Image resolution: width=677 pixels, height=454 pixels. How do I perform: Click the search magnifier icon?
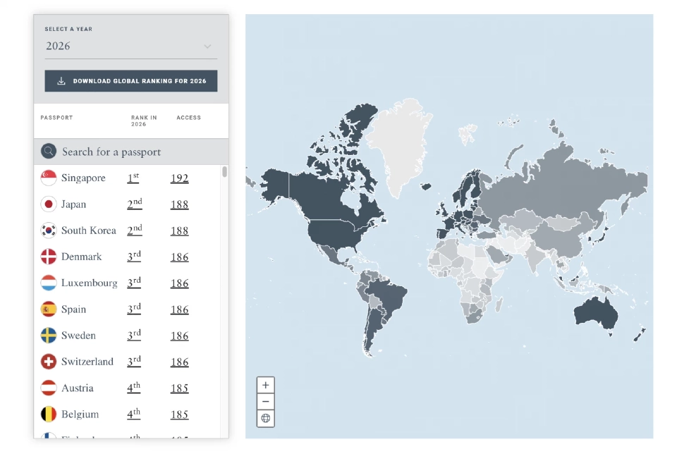tap(48, 151)
